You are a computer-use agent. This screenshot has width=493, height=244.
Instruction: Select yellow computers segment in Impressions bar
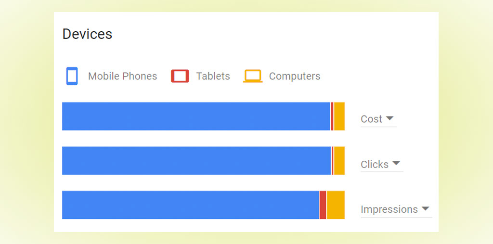click(x=336, y=205)
